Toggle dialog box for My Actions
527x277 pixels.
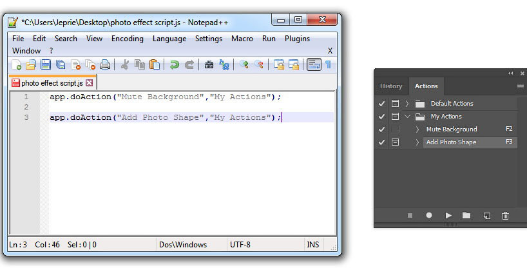point(396,117)
